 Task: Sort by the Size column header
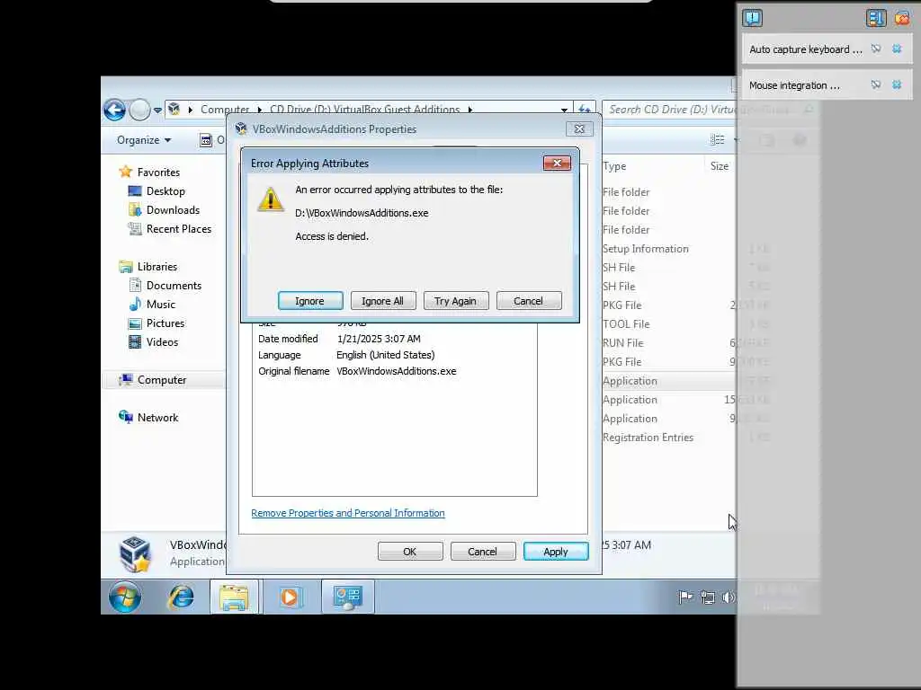pos(719,166)
